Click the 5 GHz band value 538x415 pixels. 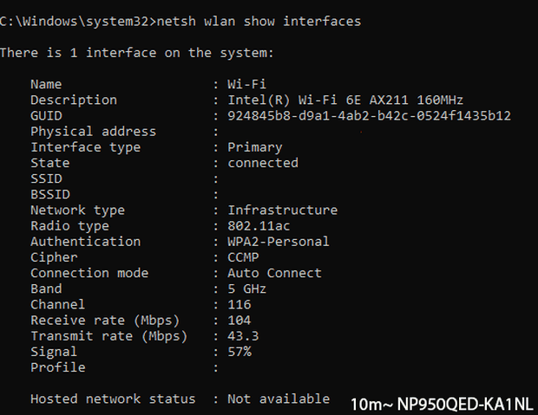pos(246,289)
